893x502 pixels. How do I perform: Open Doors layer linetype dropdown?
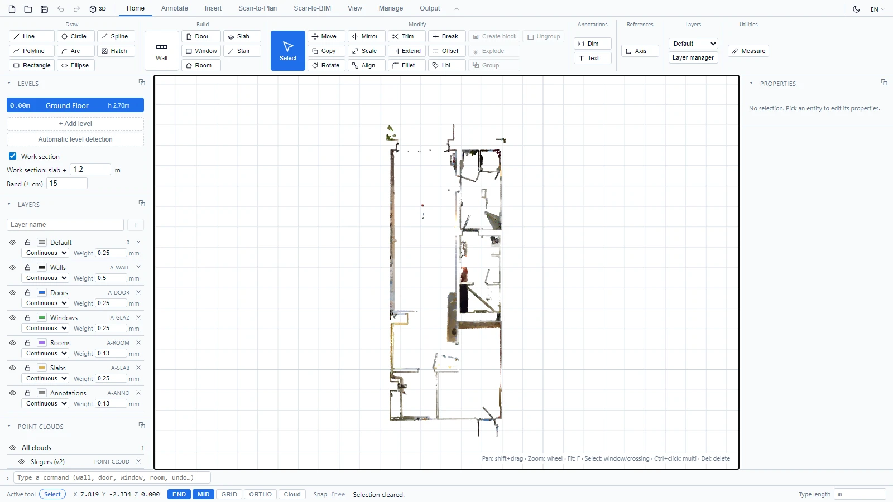click(45, 303)
